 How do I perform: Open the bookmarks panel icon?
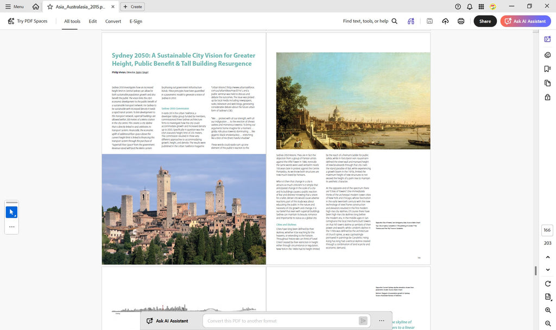click(x=547, y=69)
